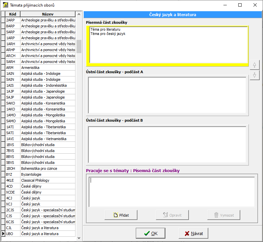
Task: Select the Byzantologie row
Action: [x=48, y=174]
